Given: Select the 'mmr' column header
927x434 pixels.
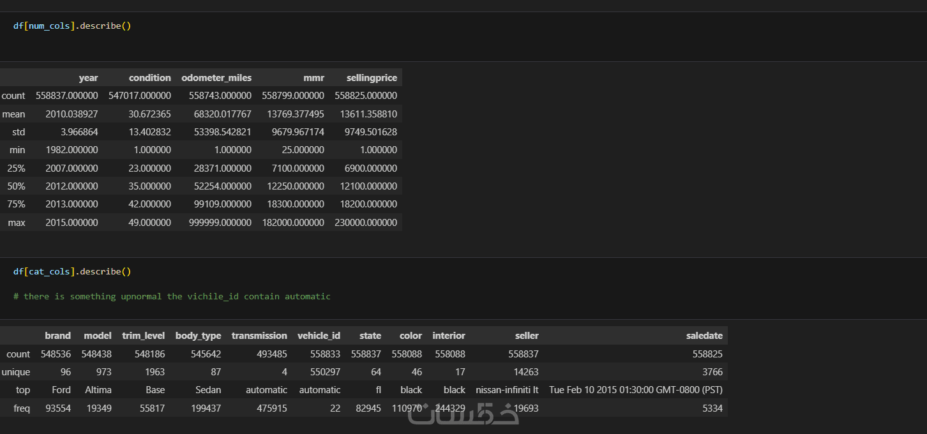Looking at the screenshot, I should coord(313,78).
